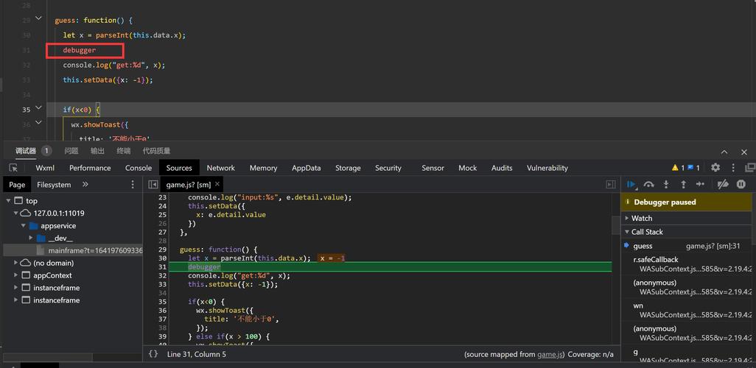Switch to Performance tab
Viewport: 756px width, 368px height.
point(90,168)
